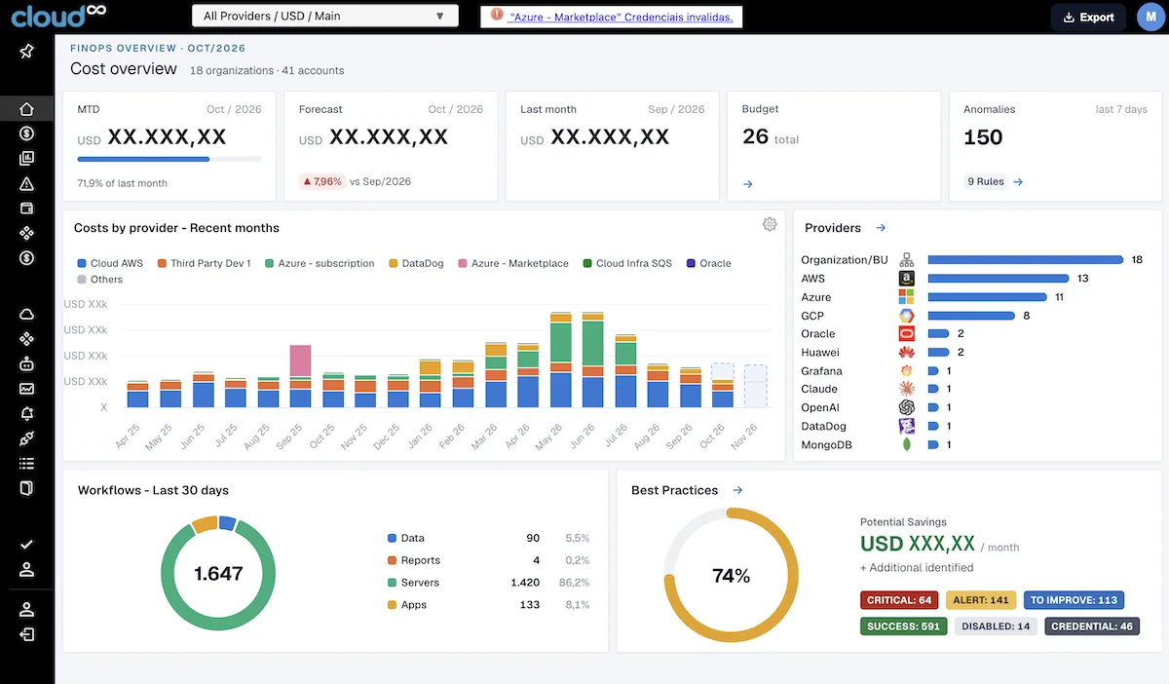The image size is (1169, 684).
Task: Toggle Cloud AWS series in chart legend
Action: point(110,263)
